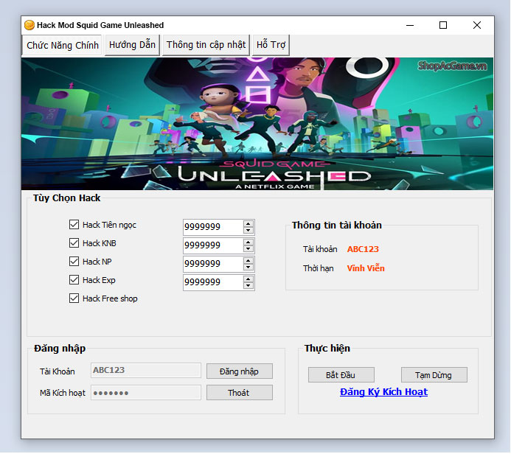Increase the Hack Tiên ngọc value with up arrow
511x454 pixels.
click(x=248, y=224)
